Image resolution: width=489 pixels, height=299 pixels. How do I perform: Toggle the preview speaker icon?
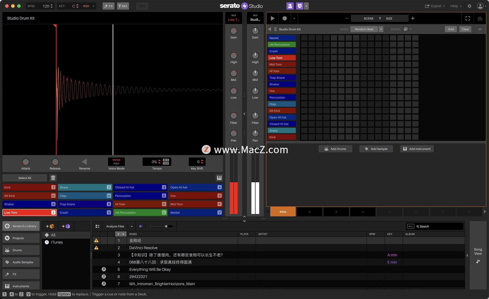(x=141, y=226)
